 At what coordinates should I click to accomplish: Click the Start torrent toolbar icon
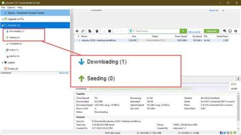coord(104,31)
